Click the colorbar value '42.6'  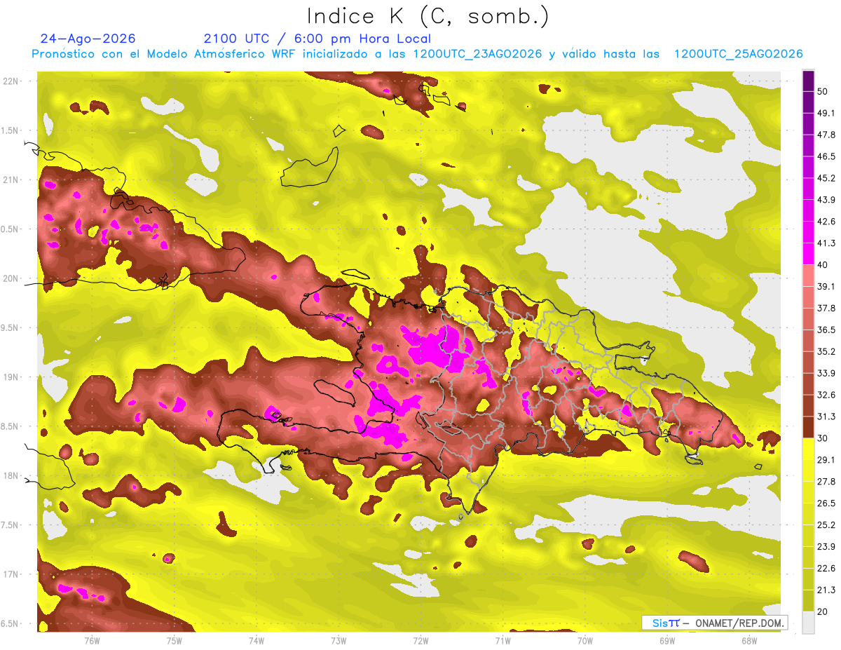(826, 222)
